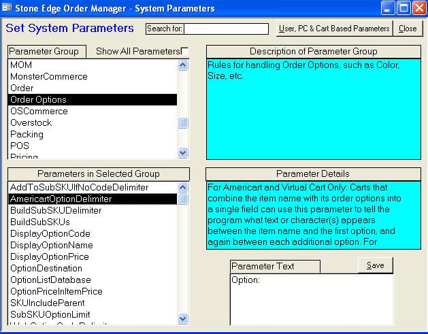Screen dimensions: 428x334
Task: Click thumb of Parameters in Selected Group scrollbar
Action: coord(182,199)
